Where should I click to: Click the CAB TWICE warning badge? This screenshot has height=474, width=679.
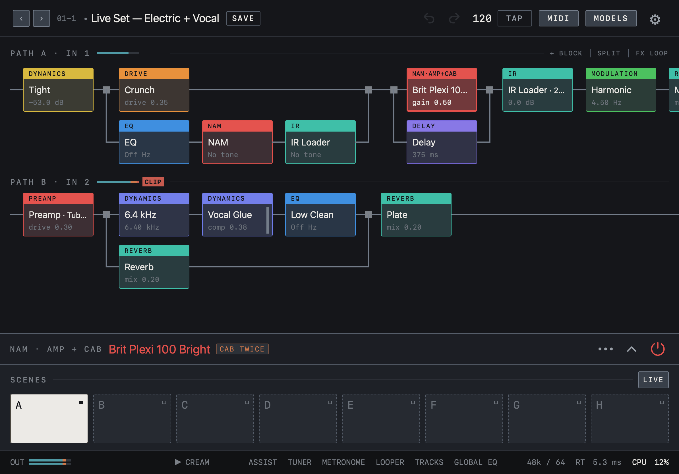tap(242, 349)
